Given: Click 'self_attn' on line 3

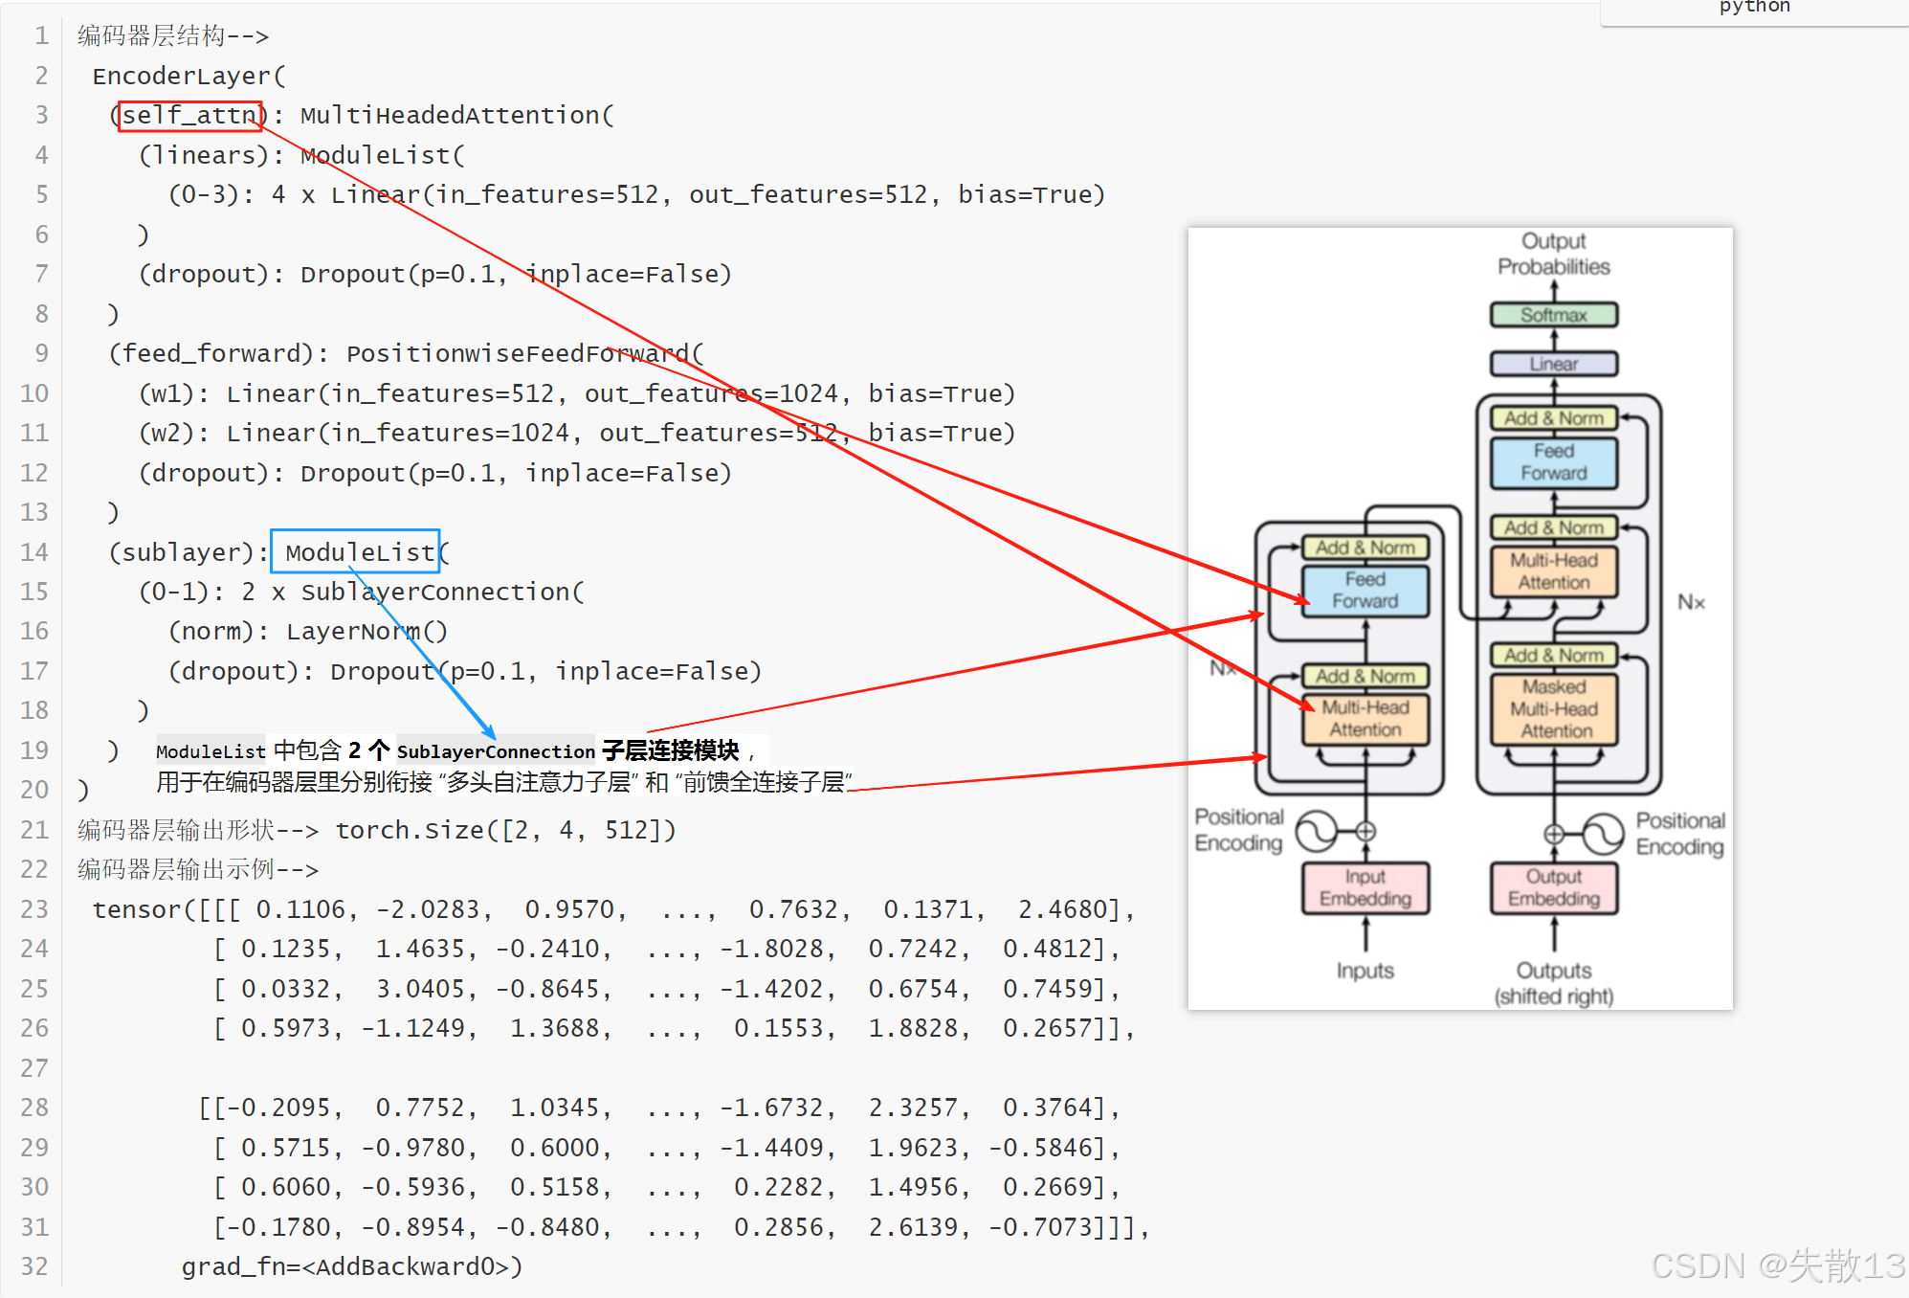Looking at the screenshot, I should 190,115.
